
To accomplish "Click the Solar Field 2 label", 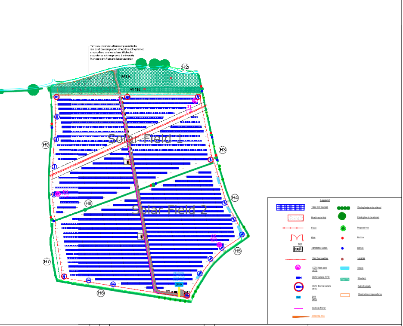I will [169, 210].
